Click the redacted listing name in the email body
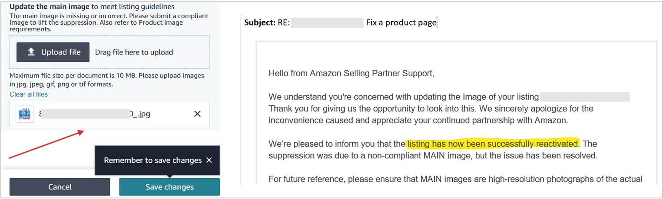Screen dimensions: 663x199 pos(585,97)
